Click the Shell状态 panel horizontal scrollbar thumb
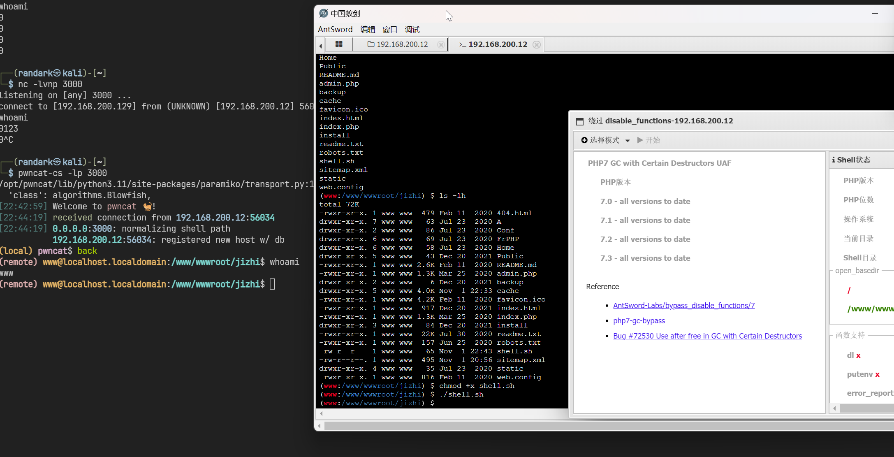This screenshot has width=894, height=457. tap(866, 408)
